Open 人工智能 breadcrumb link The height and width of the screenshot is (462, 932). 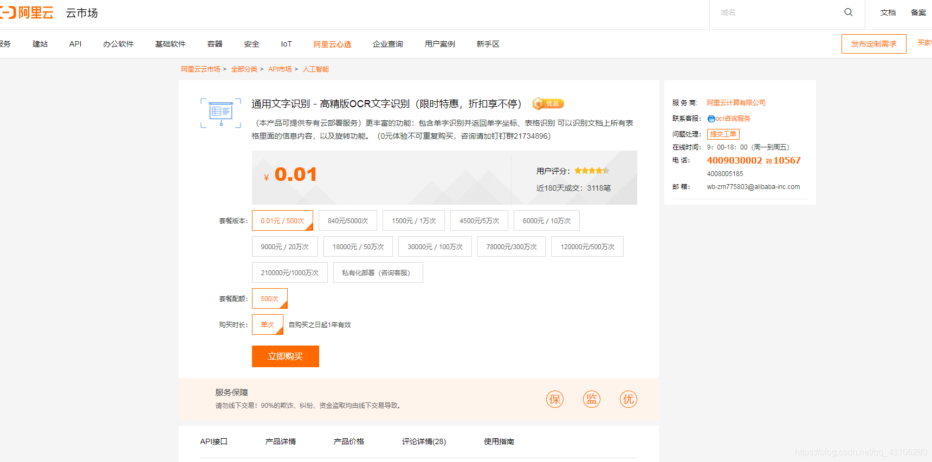tap(316, 69)
